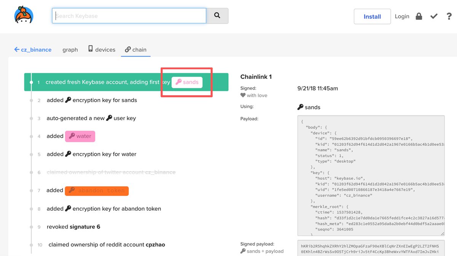Viewport: 457px width, 256px height.
Task: Switch to the devices tab
Action: 102,50
